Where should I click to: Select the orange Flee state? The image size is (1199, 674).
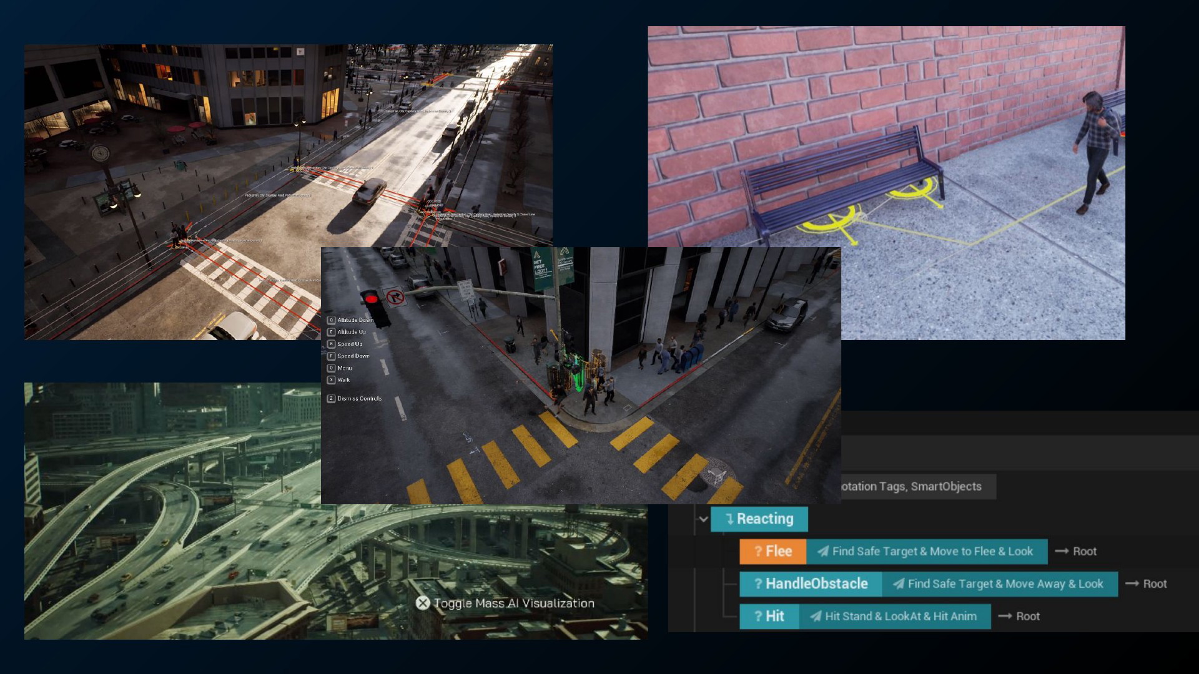pos(772,552)
